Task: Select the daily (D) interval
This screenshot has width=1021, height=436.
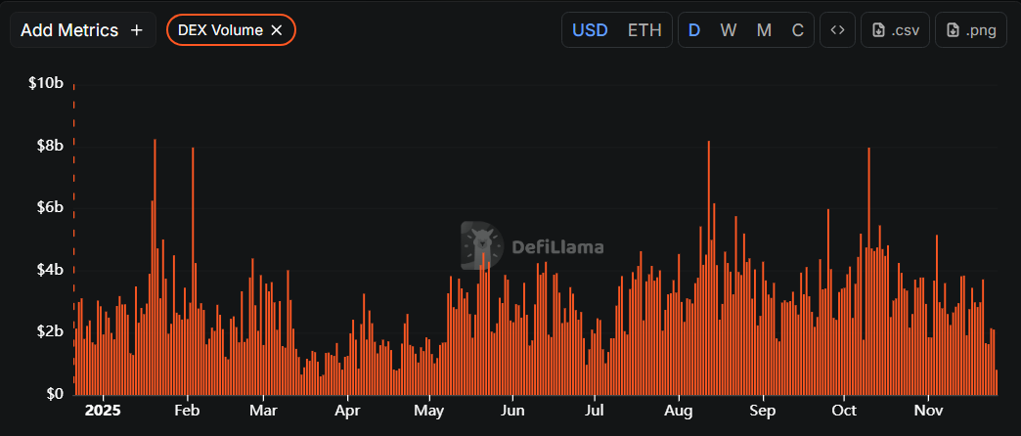Action: pyautogui.click(x=694, y=30)
